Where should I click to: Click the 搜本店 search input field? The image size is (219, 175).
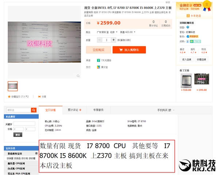pyautogui.click(x=19, y=110)
